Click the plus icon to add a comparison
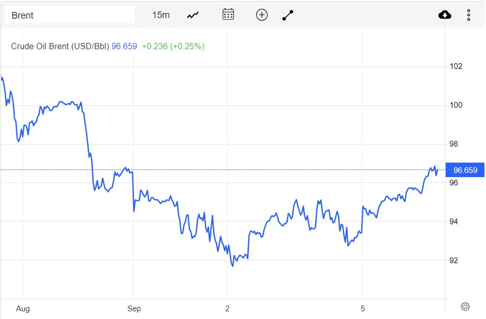Image resolution: width=486 pixels, height=319 pixels. [x=262, y=14]
